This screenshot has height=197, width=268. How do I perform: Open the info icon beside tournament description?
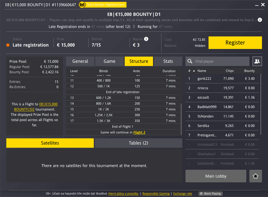pos(260,20)
